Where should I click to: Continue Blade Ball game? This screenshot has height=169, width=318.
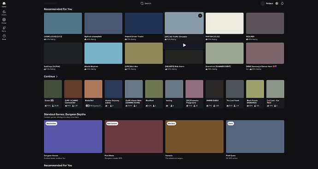click(93, 94)
